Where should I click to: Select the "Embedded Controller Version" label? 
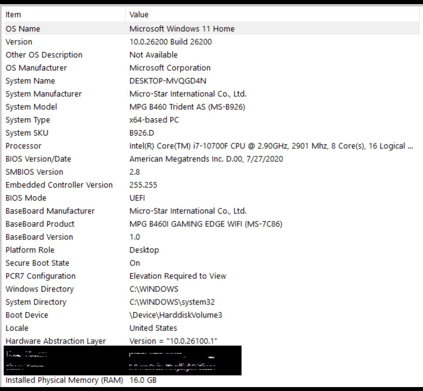59,185
